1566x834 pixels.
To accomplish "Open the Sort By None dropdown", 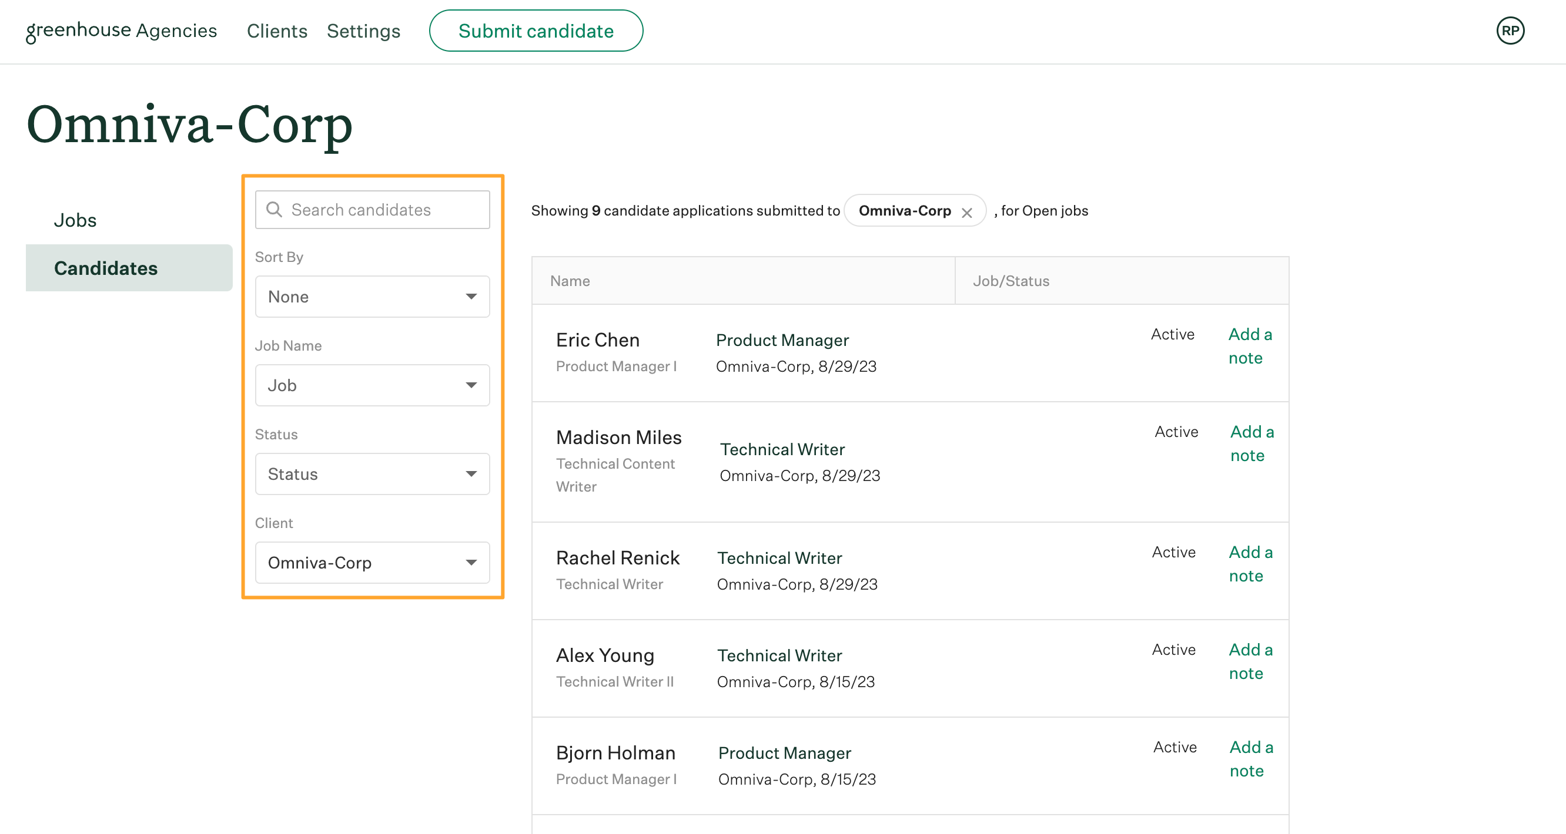I will coord(372,297).
